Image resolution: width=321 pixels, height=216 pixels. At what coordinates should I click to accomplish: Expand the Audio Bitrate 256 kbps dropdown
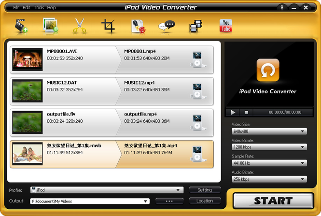point(269,179)
